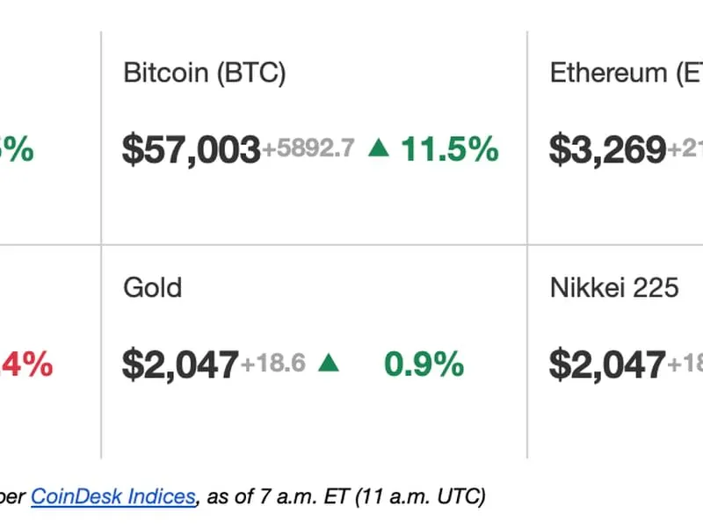
Task: Click the green up arrow beside Bitcoin's 11.5%
Action: pos(378,149)
